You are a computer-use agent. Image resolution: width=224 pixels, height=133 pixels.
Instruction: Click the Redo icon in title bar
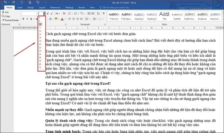pyautogui.click(x=14, y=2)
